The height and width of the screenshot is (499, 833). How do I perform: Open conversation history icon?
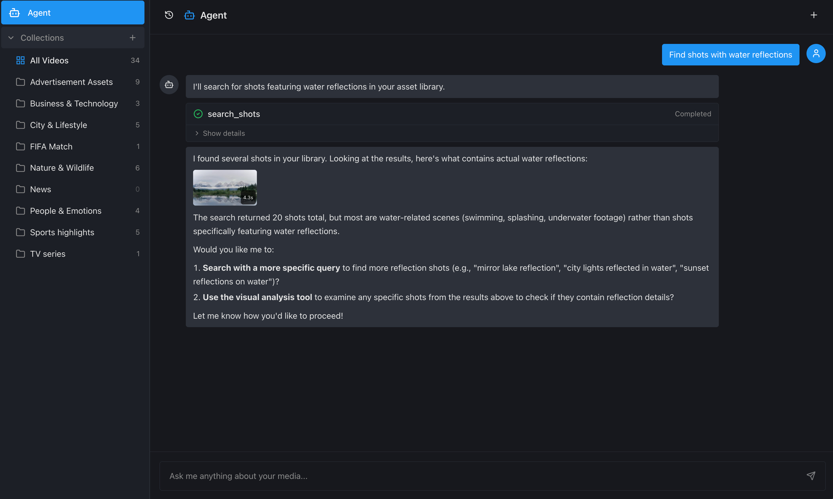point(168,15)
